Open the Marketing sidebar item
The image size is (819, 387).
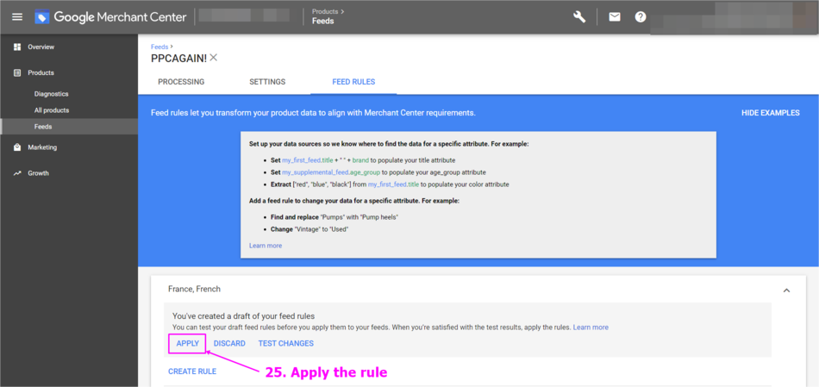click(x=42, y=147)
